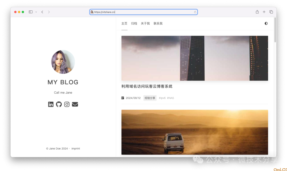Open the 利用域名访问玩客云博客系统 post title

click(x=147, y=86)
